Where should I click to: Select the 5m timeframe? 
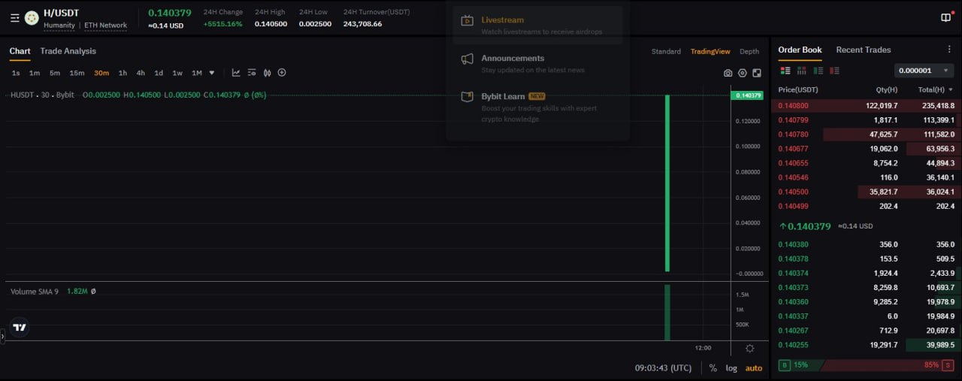tap(55, 73)
